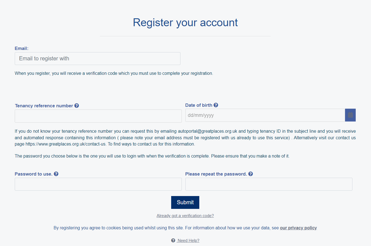This screenshot has height=246, width=371.
Task: Click the Password to use. label text
Action: 33,174
